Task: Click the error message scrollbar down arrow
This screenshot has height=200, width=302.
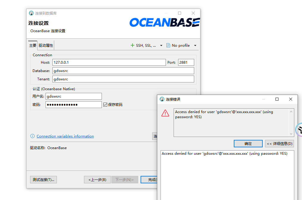Action: point(291,134)
